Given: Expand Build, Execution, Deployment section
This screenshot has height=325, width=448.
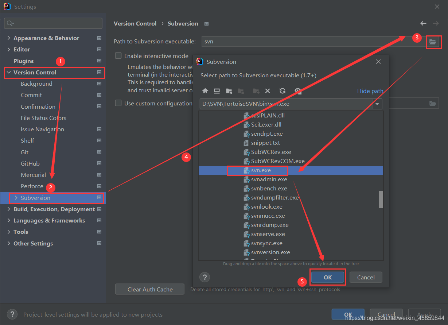Looking at the screenshot, I should pos(9,209).
